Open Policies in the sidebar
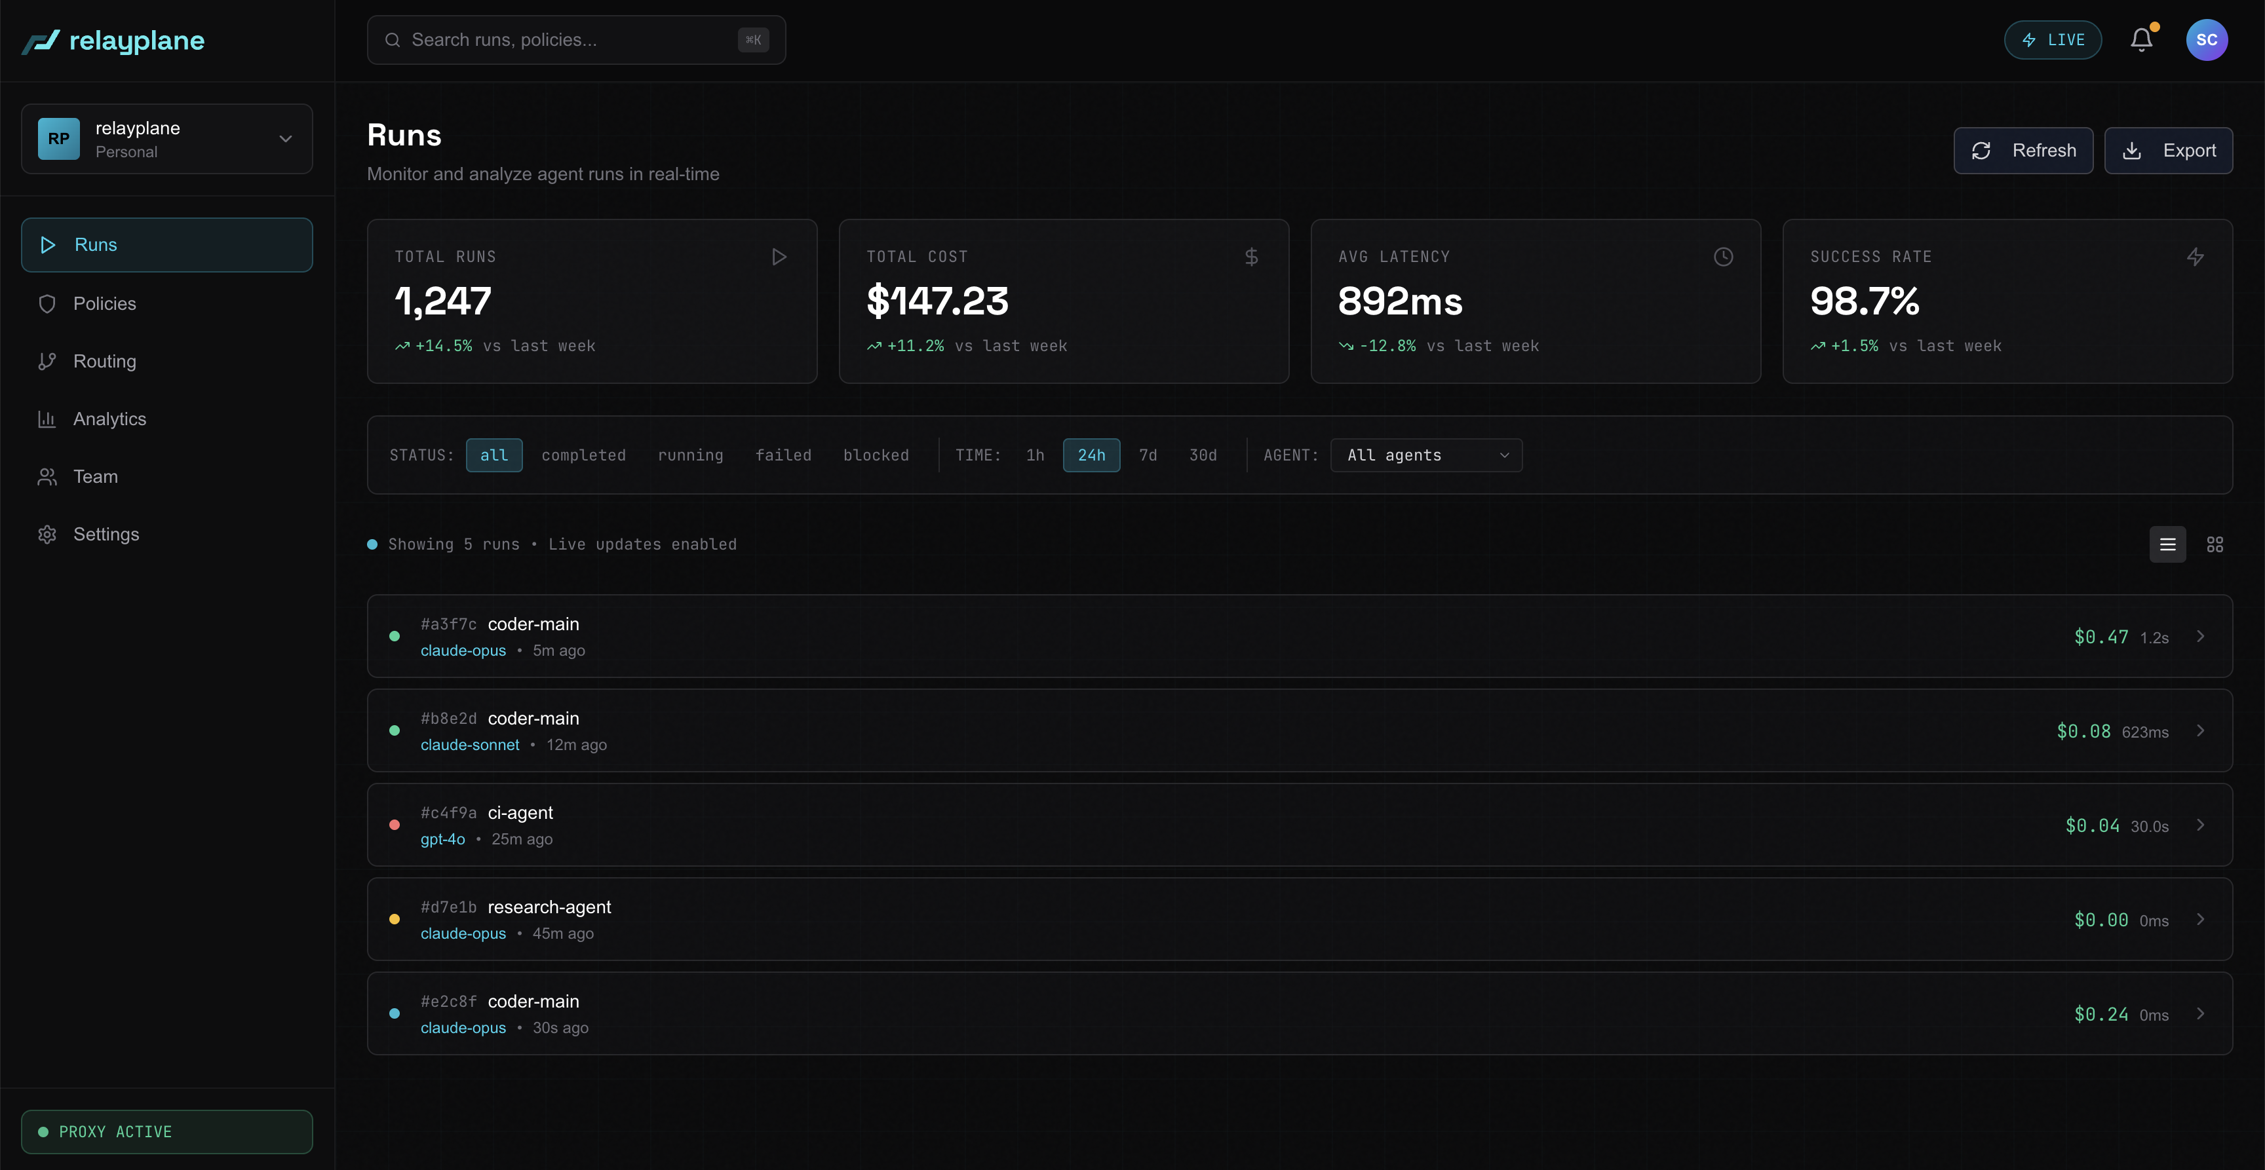 [x=104, y=303]
